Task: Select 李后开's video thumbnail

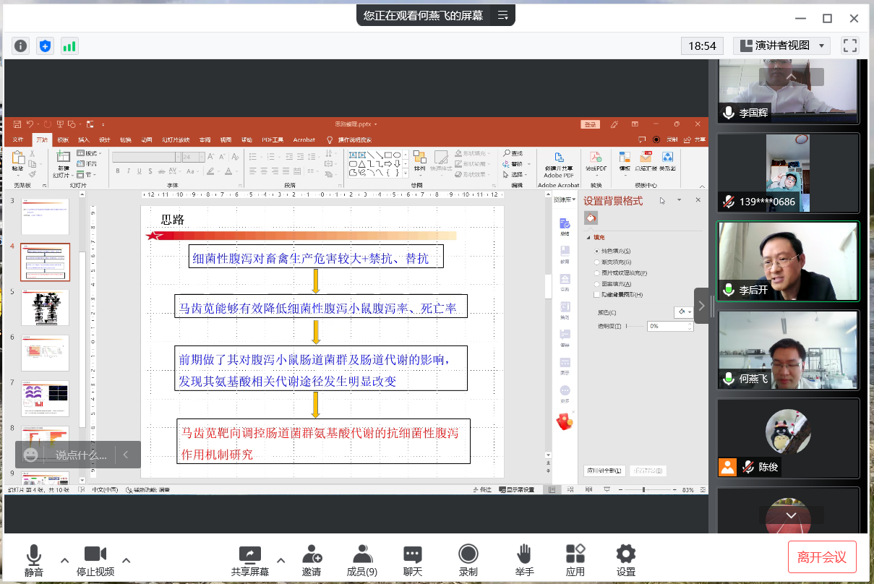Action: click(x=788, y=262)
